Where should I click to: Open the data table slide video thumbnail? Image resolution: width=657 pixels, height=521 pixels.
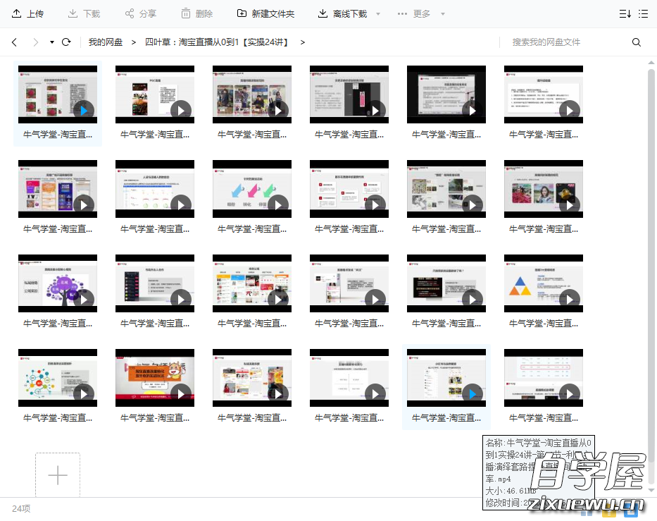click(155, 189)
